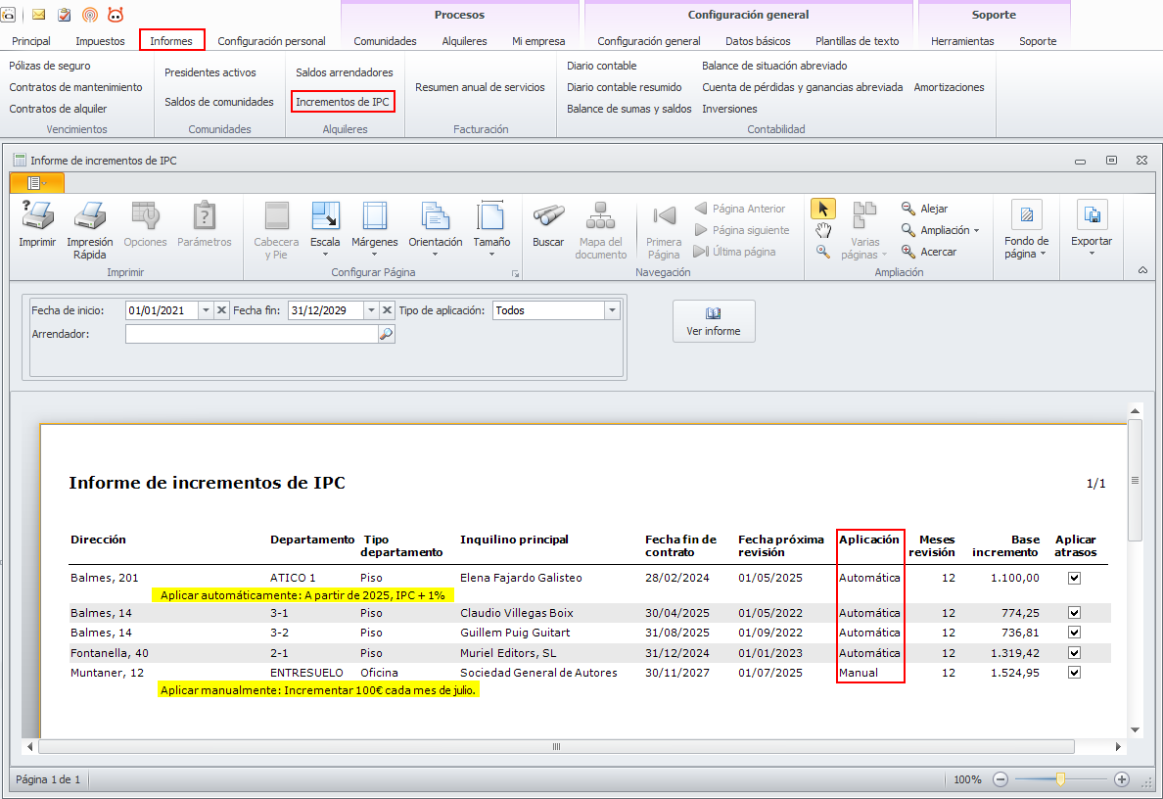Viewport: 1163px width, 799px height.
Task: Select the Escala page scale icon
Action: pos(325,216)
